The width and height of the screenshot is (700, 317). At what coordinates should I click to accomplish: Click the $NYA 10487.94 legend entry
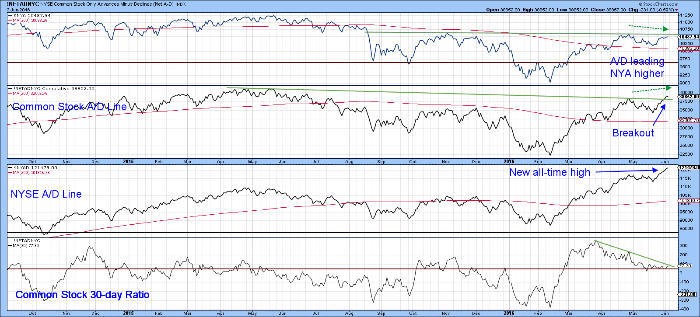click(x=30, y=15)
